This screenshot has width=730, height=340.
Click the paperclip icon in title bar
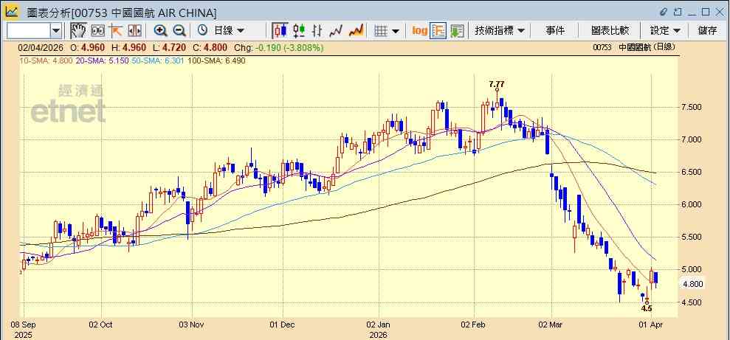[x=664, y=12]
